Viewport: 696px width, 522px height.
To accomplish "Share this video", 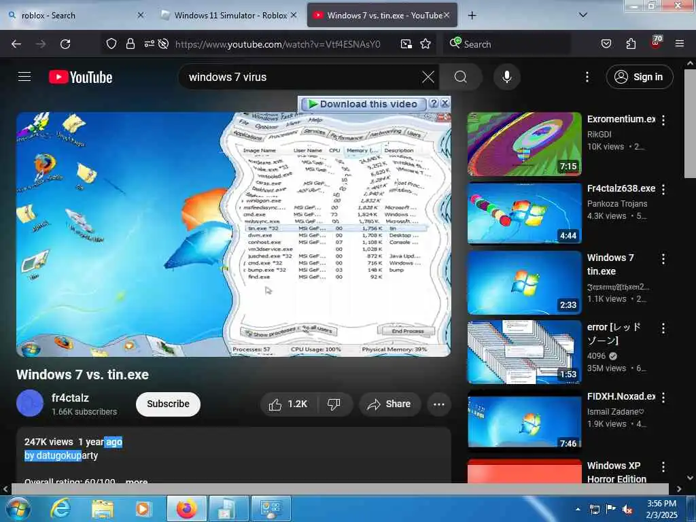I will (389, 404).
